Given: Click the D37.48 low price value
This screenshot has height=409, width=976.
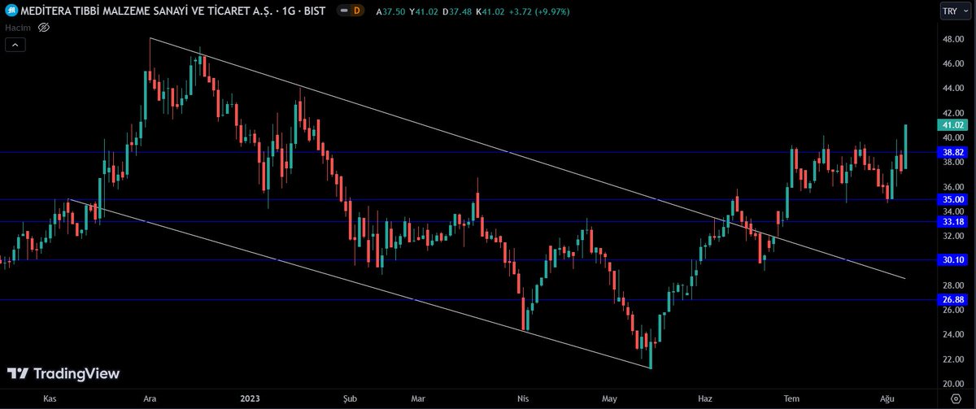Looking at the screenshot, I should (456, 11).
